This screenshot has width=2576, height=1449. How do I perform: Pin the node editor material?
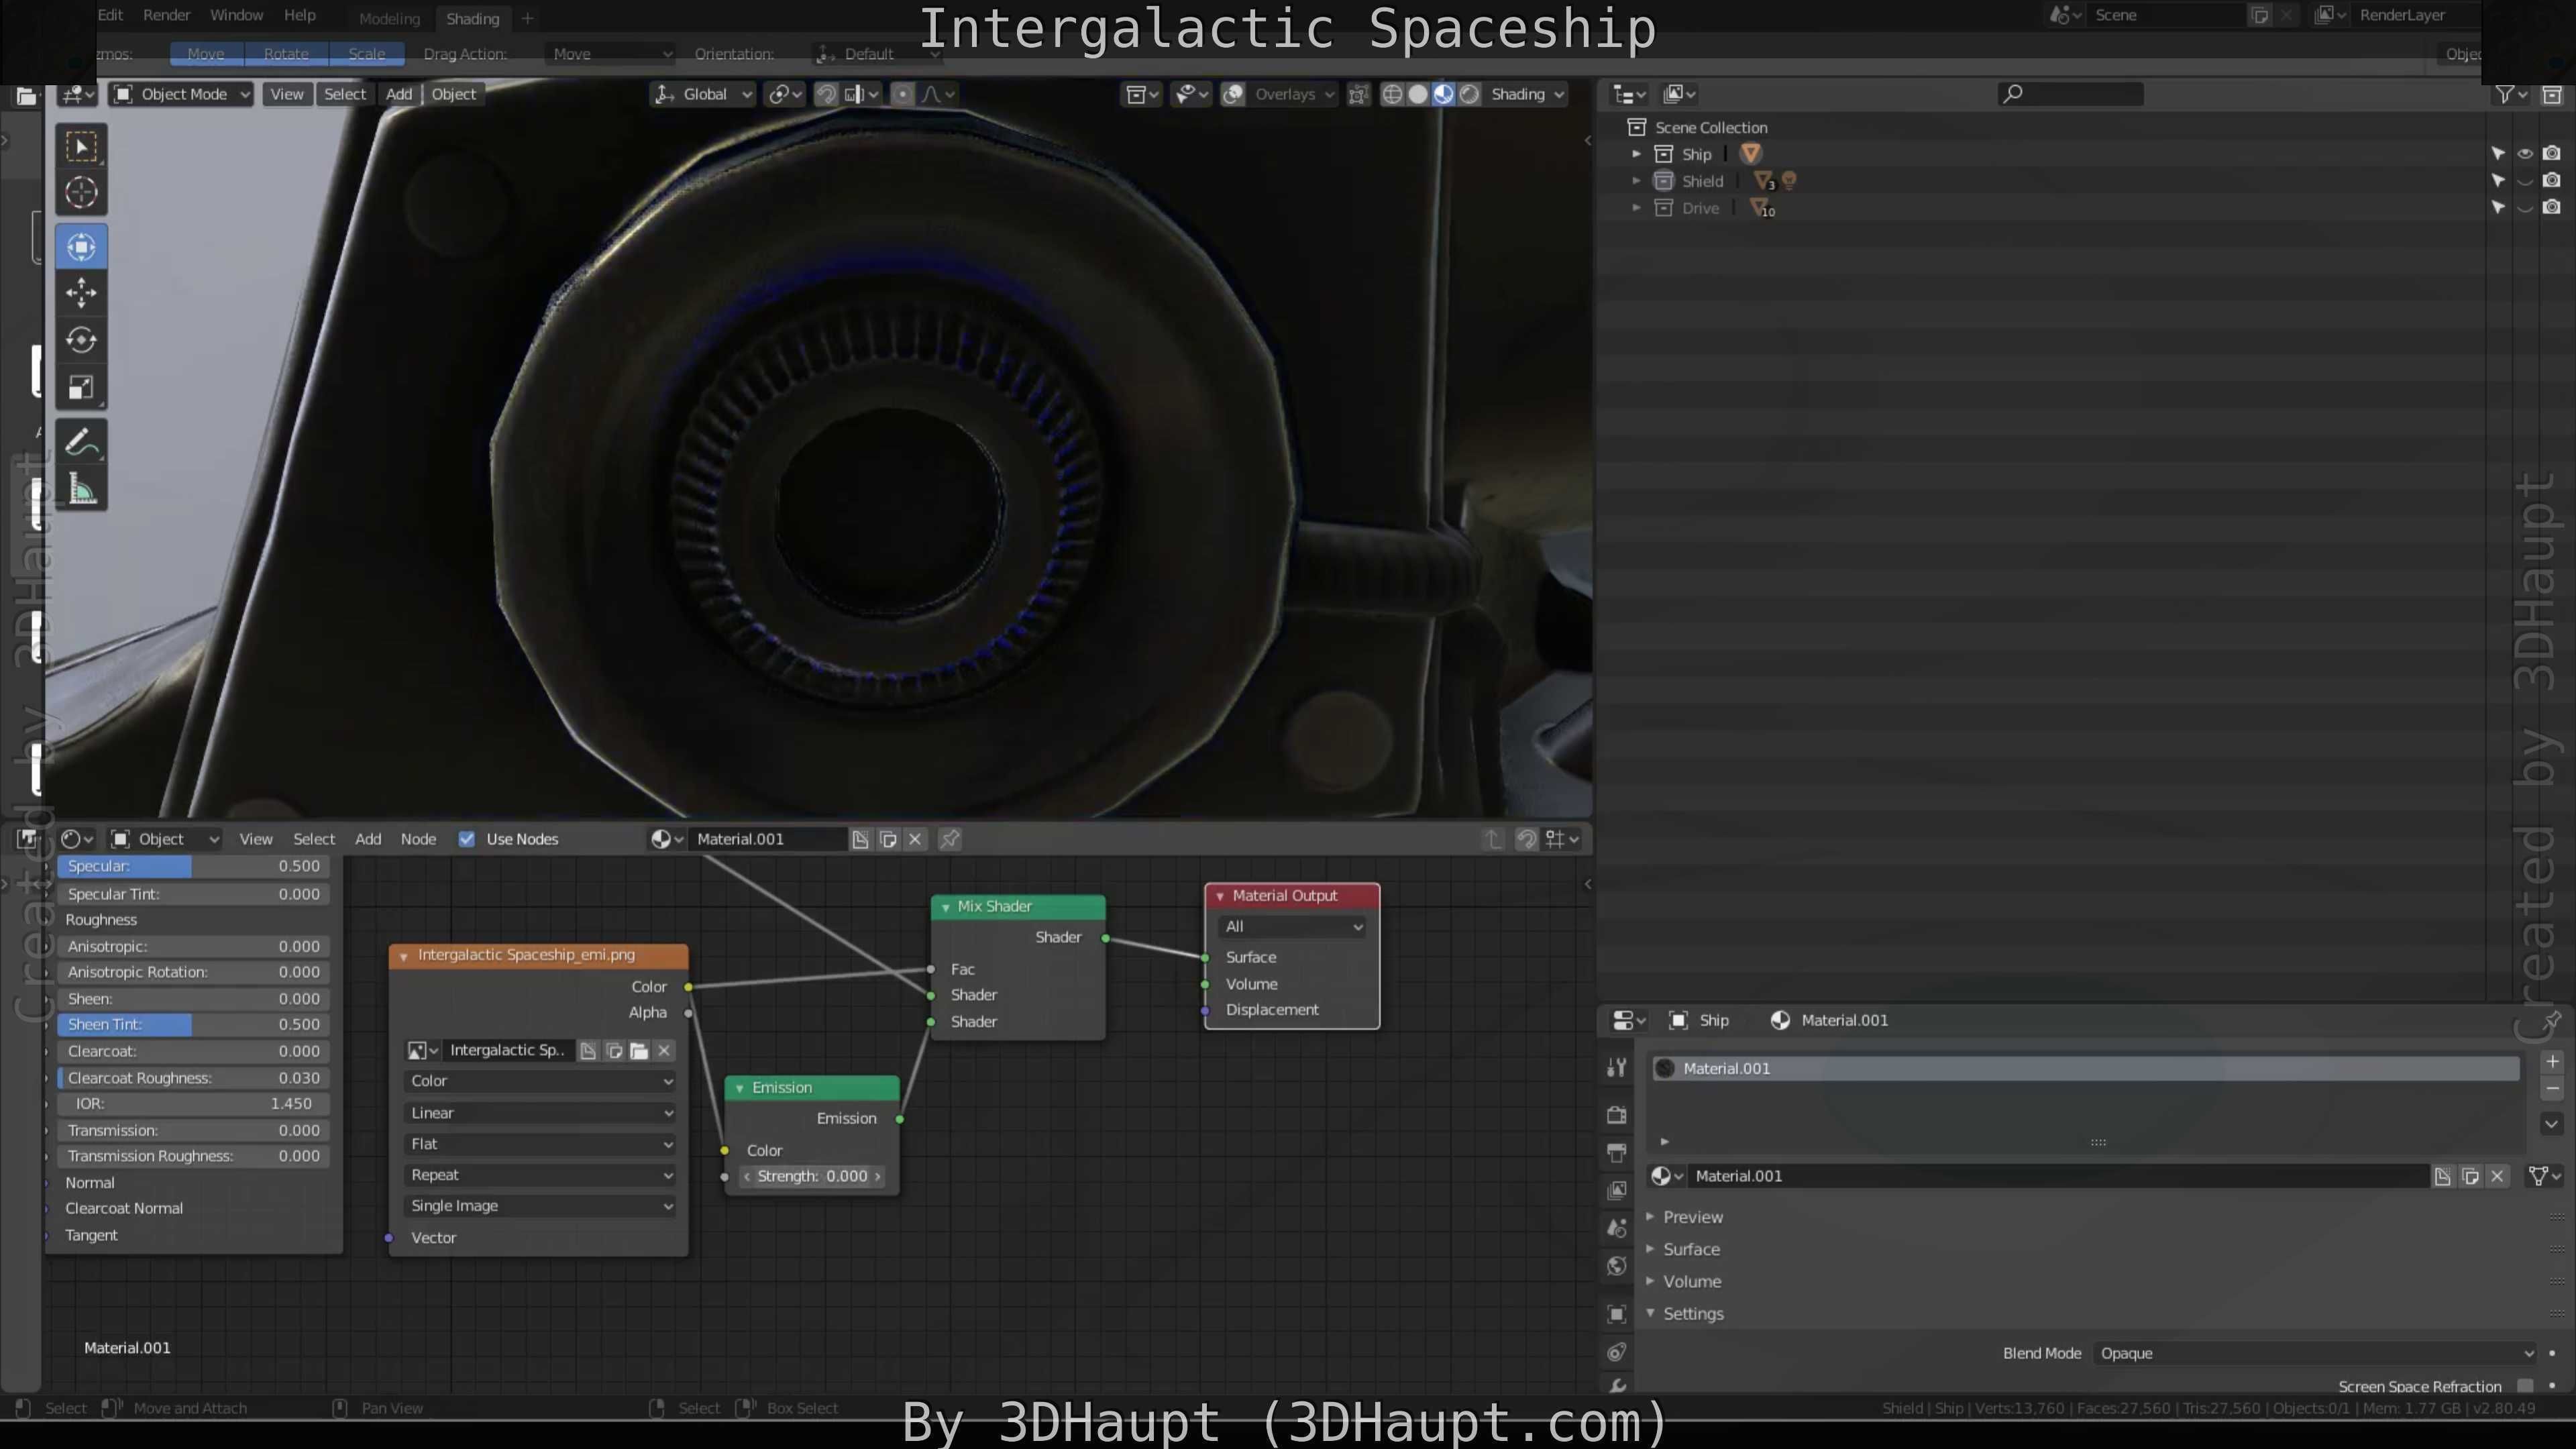[x=950, y=839]
